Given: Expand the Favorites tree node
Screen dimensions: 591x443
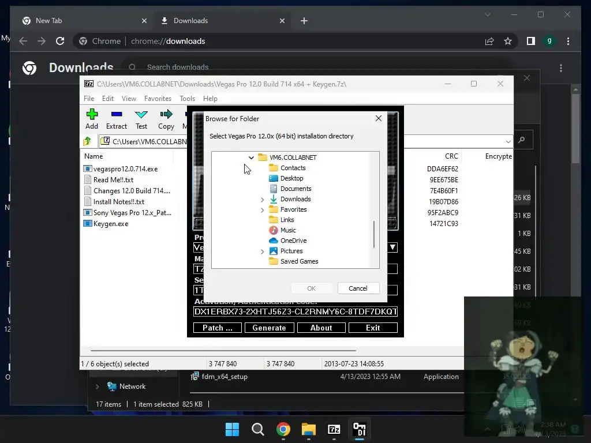Looking at the screenshot, I should pos(263,210).
